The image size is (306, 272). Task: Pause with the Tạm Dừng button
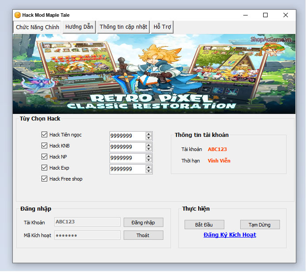(x=260, y=225)
